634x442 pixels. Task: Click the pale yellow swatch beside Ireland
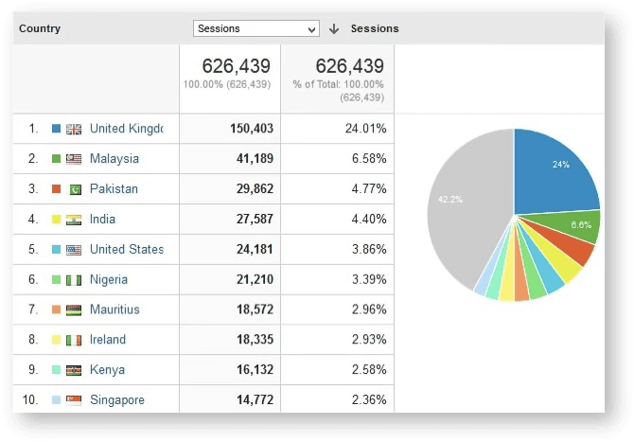(x=56, y=339)
